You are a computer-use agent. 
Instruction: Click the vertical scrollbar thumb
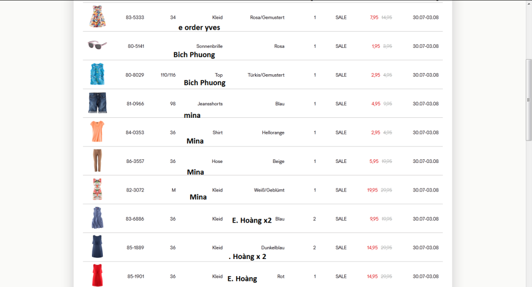(529, 99)
